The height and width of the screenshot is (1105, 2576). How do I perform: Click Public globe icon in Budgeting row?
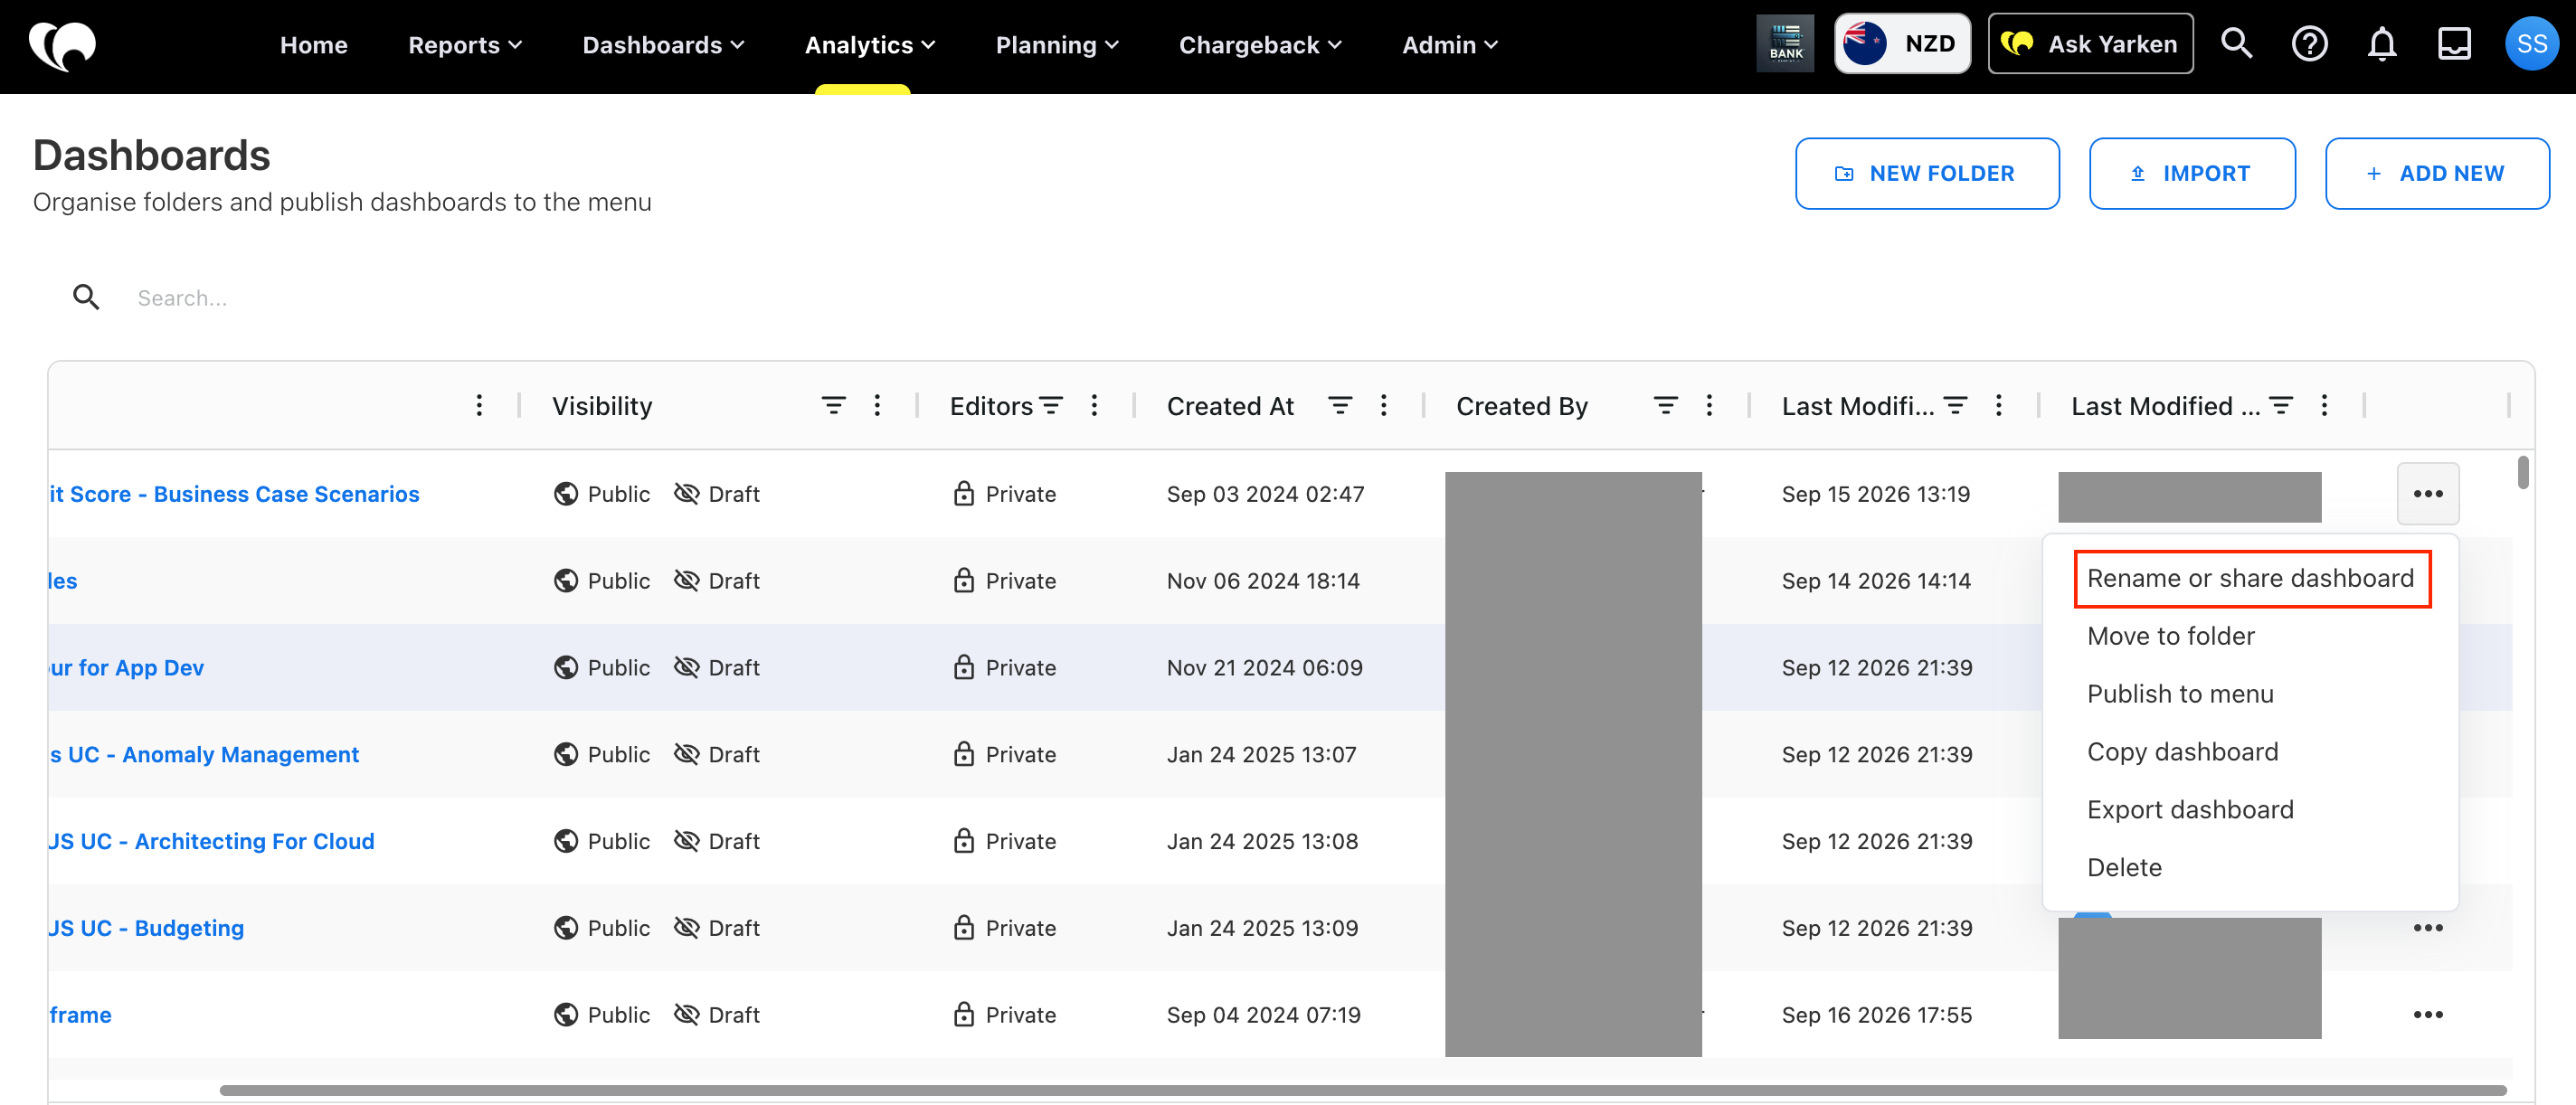tap(566, 927)
